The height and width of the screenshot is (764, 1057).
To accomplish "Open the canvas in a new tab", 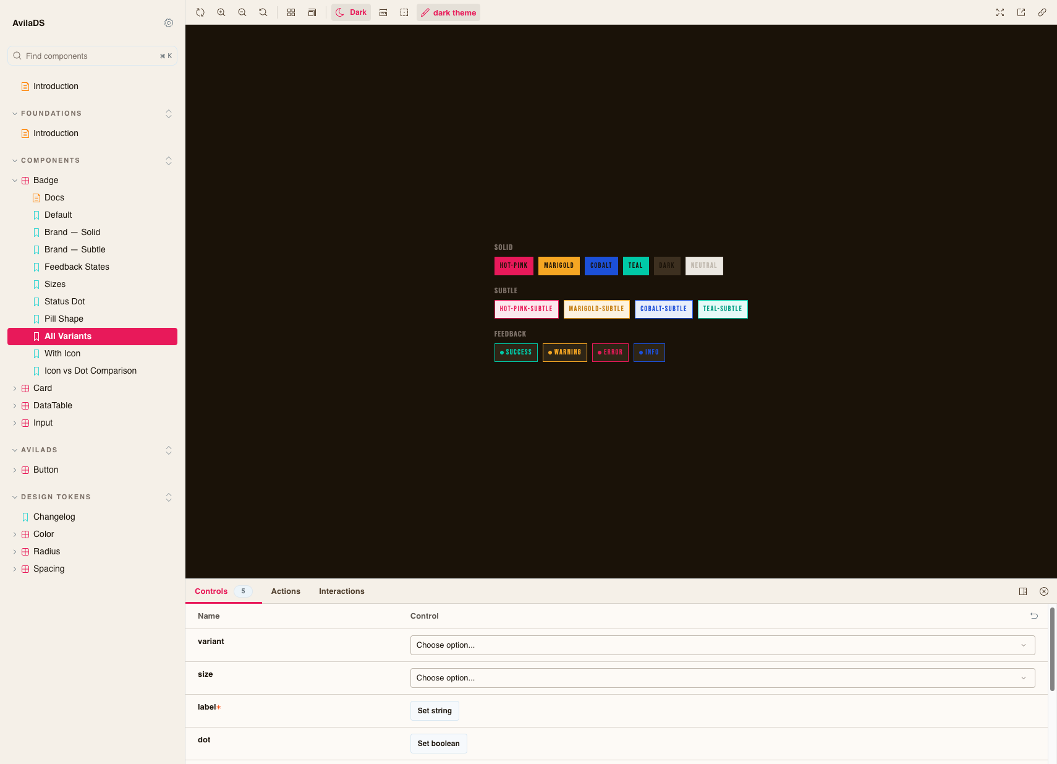I will (x=1021, y=12).
